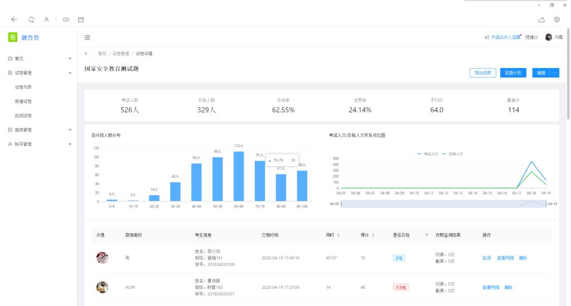Click the green 题答答 logo

click(13, 37)
